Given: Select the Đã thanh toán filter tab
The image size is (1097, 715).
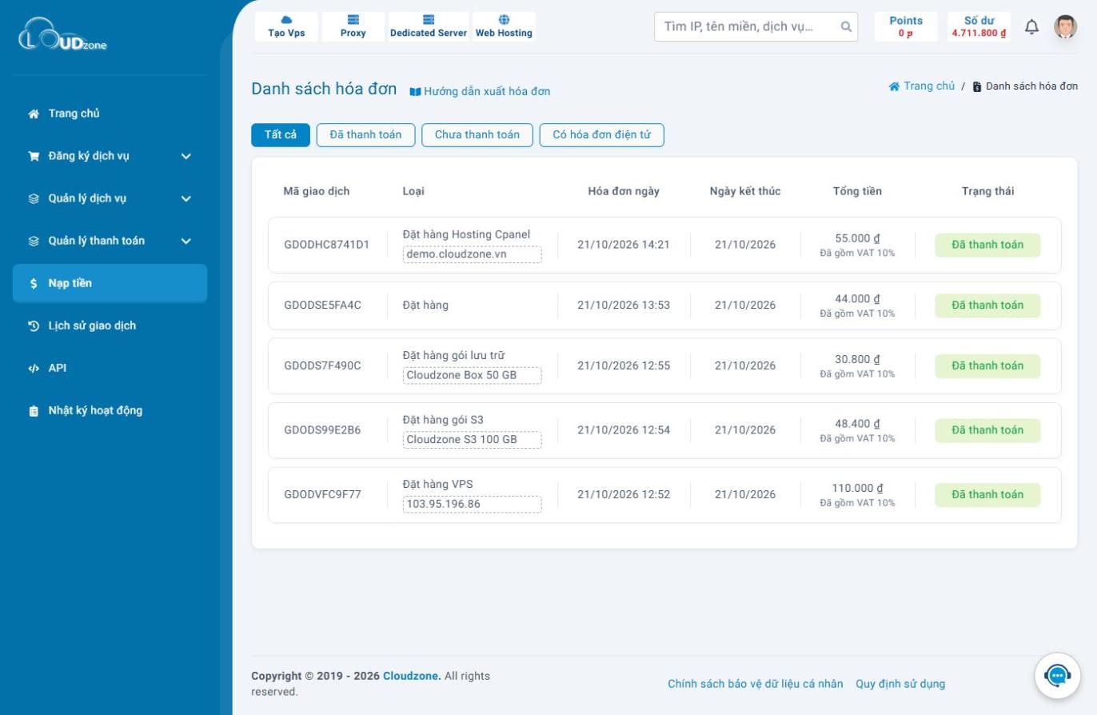Looking at the screenshot, I should pos(365,134).
